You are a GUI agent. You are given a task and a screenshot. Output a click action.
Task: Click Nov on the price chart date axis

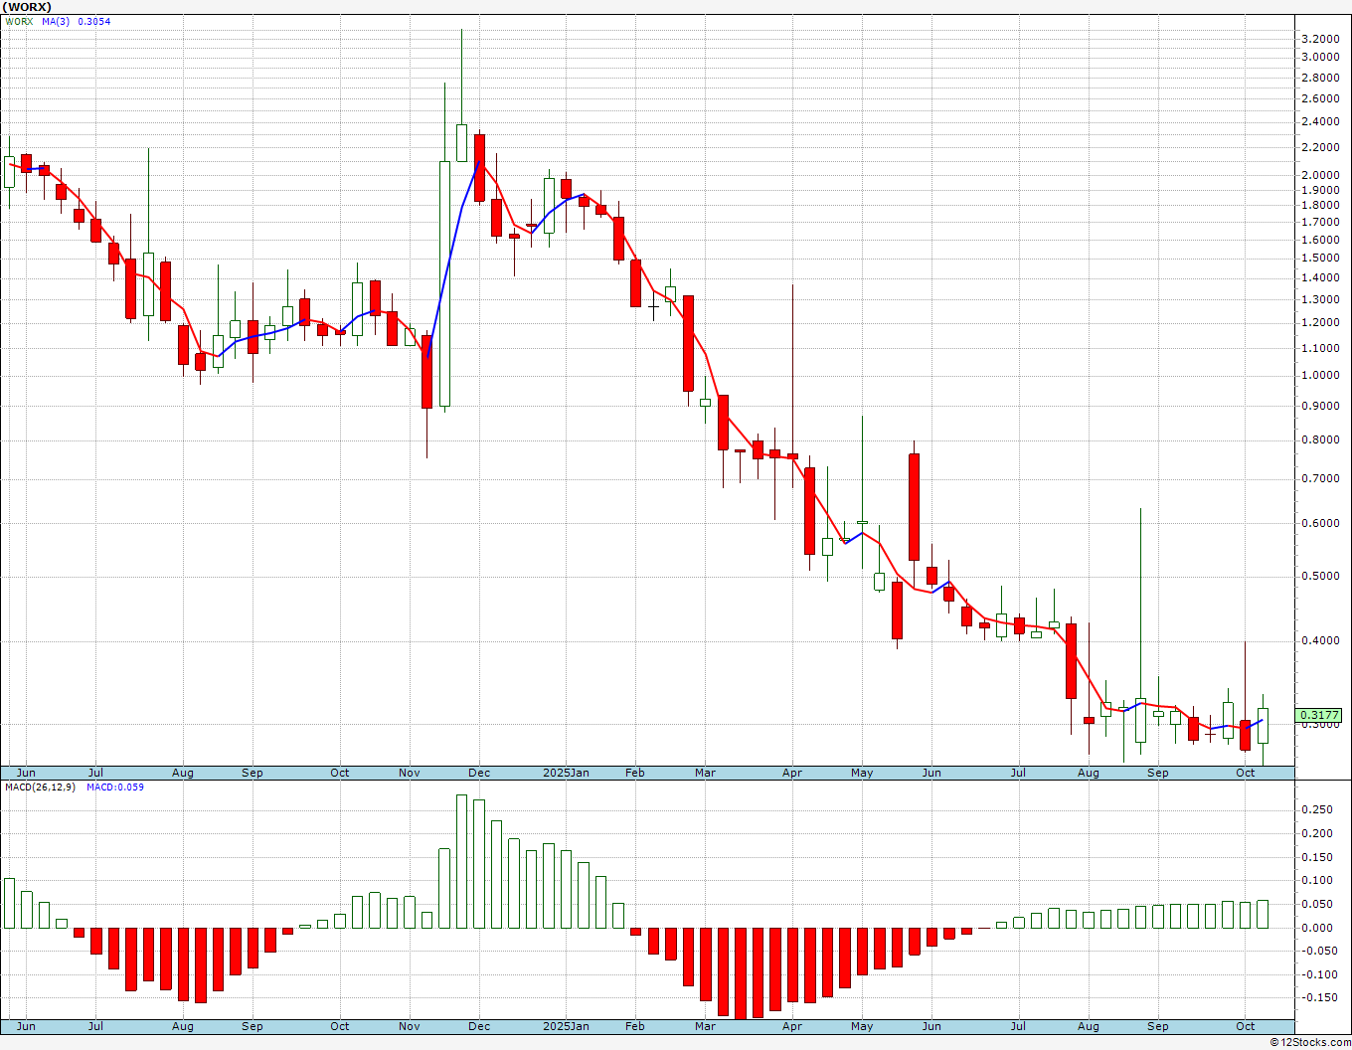pos(409,773)
